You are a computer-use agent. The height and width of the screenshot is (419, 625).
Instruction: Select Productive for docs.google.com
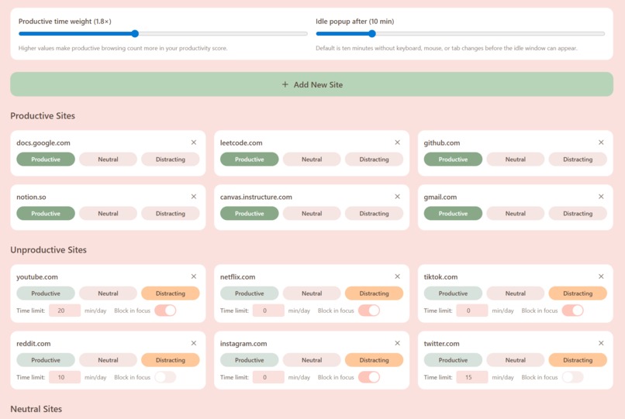coord(46,160)
